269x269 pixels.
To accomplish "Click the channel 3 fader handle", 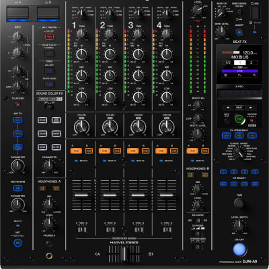I will click(x=138, y=195).
